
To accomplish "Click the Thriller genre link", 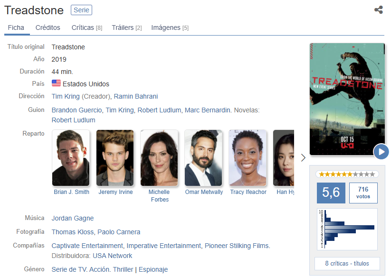I will (123, 269).
